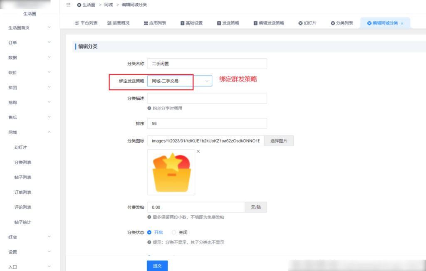Click inside the 排序 input field

coord(207,123)
